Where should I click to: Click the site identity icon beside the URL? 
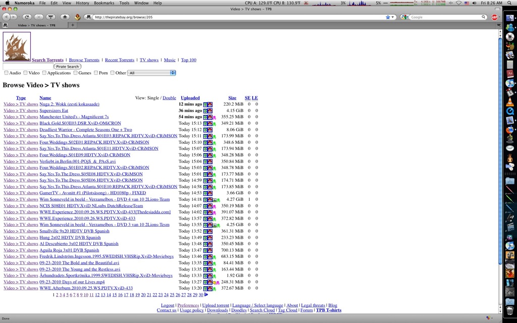(88, 17)
